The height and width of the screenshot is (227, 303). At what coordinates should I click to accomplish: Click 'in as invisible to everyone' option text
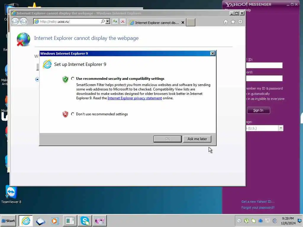(266, 99)
